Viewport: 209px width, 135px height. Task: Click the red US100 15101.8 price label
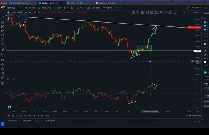click(194, 27)
